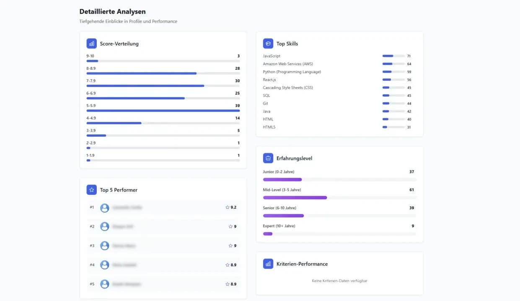
Task: Click the 2-2.9 score range bar
Action: tap(163, 148)
